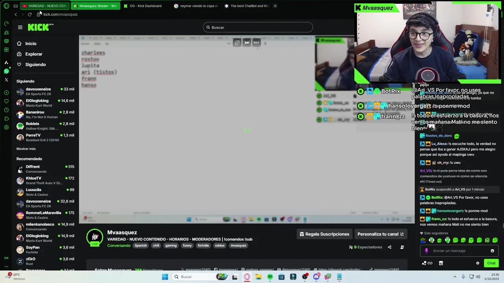504x283 pixels.
Task: Open recommended channel Diffrent
Action: coord(45,169)
